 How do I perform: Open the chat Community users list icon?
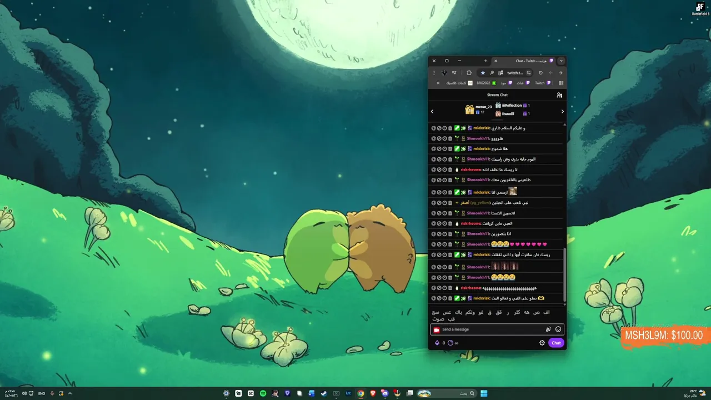click(x=559, y=95)
